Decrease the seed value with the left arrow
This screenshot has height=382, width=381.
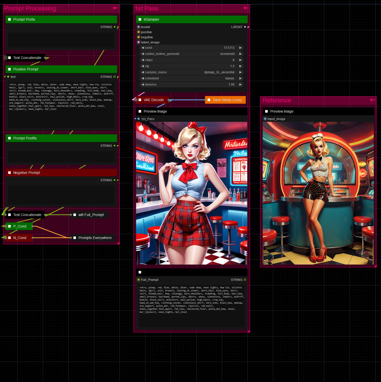[x=143, y=48]
